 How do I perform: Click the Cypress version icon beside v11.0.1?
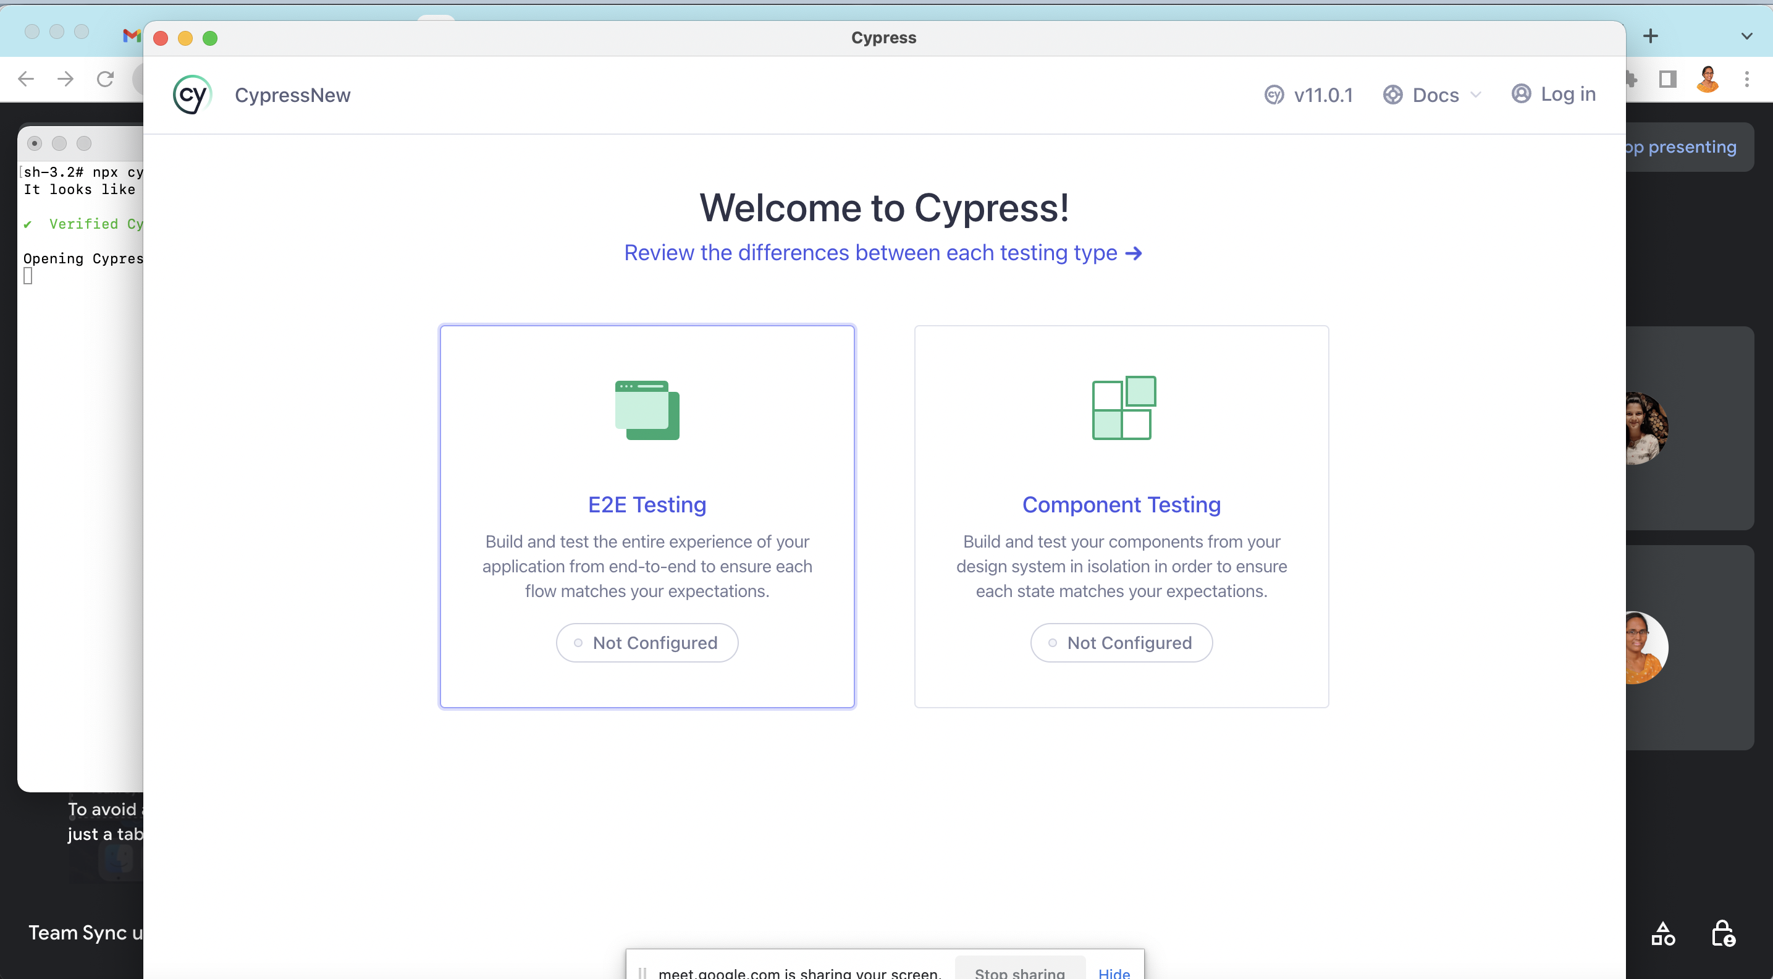click(1274, 95)
